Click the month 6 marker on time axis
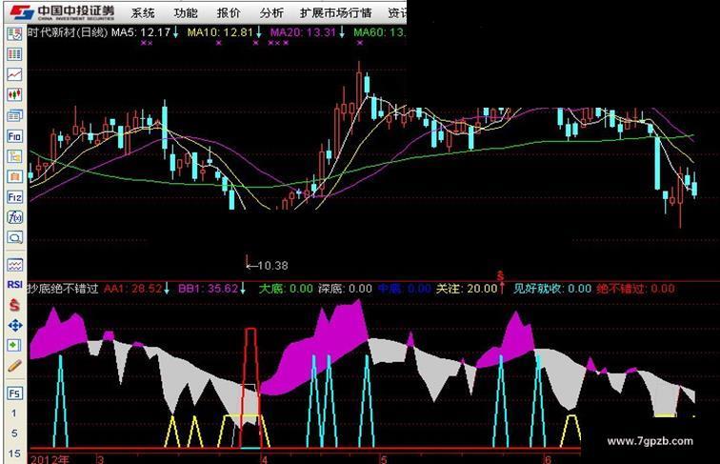Image resolution: width=720 pixels, height=464 pixels. pos(547,459)
